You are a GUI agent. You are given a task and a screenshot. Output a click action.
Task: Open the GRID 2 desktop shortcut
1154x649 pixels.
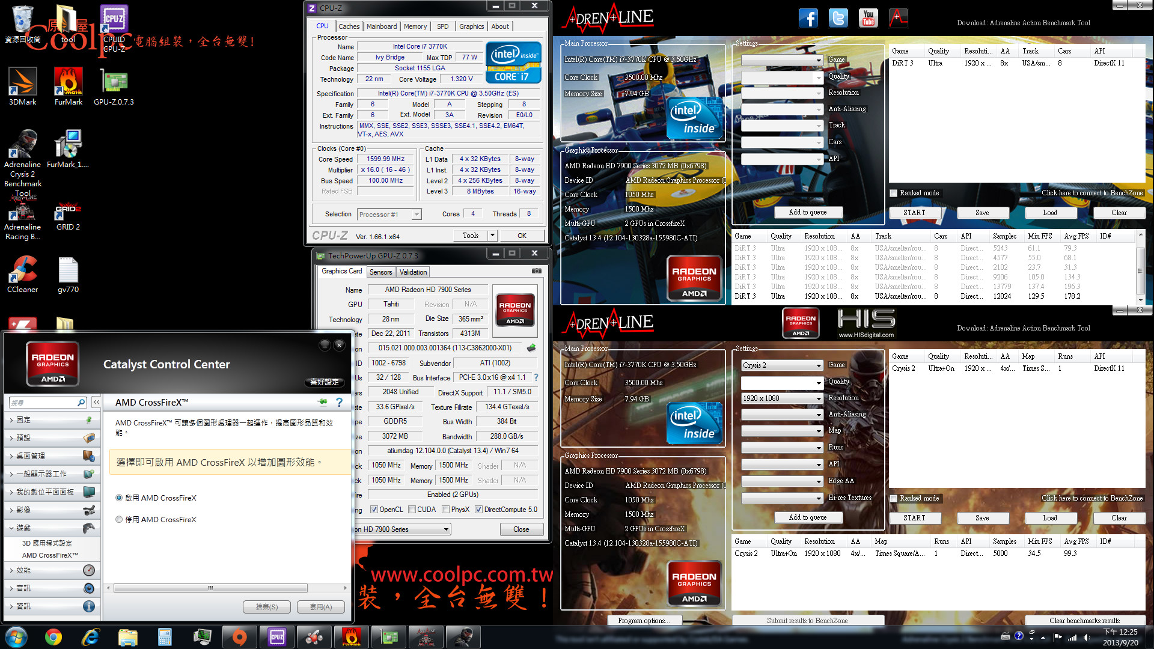68,216
